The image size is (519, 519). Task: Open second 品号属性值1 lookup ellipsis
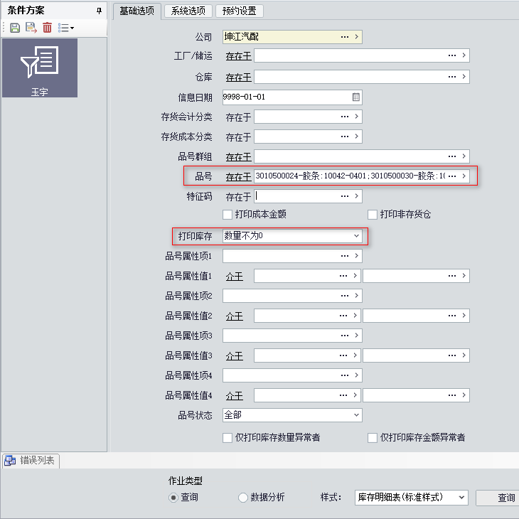(x=451, y=276)
